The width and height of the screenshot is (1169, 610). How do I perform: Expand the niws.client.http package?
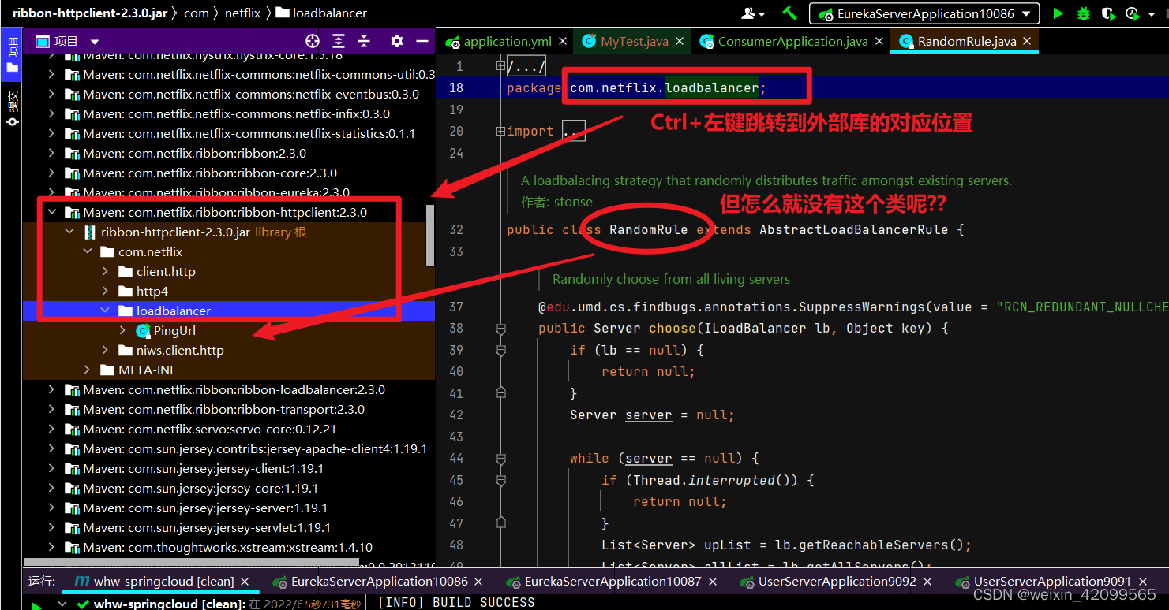pyautogui.click(x=105, y=351)
